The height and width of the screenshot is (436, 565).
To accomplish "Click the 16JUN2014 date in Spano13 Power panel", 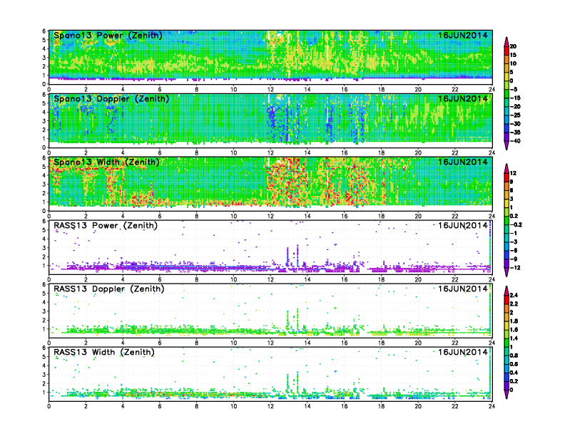I will click(463, 35).
